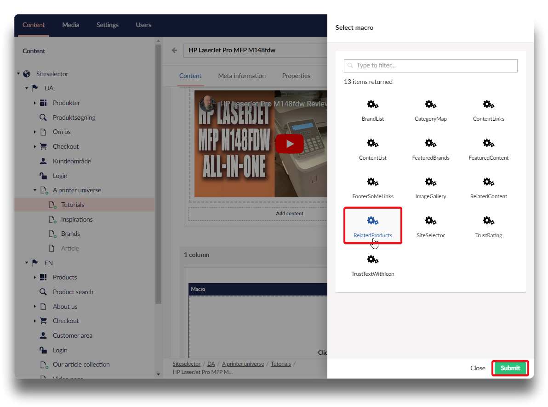548x407 pixels.
Task: Open the Media section
Action: [x=71, y=25]
